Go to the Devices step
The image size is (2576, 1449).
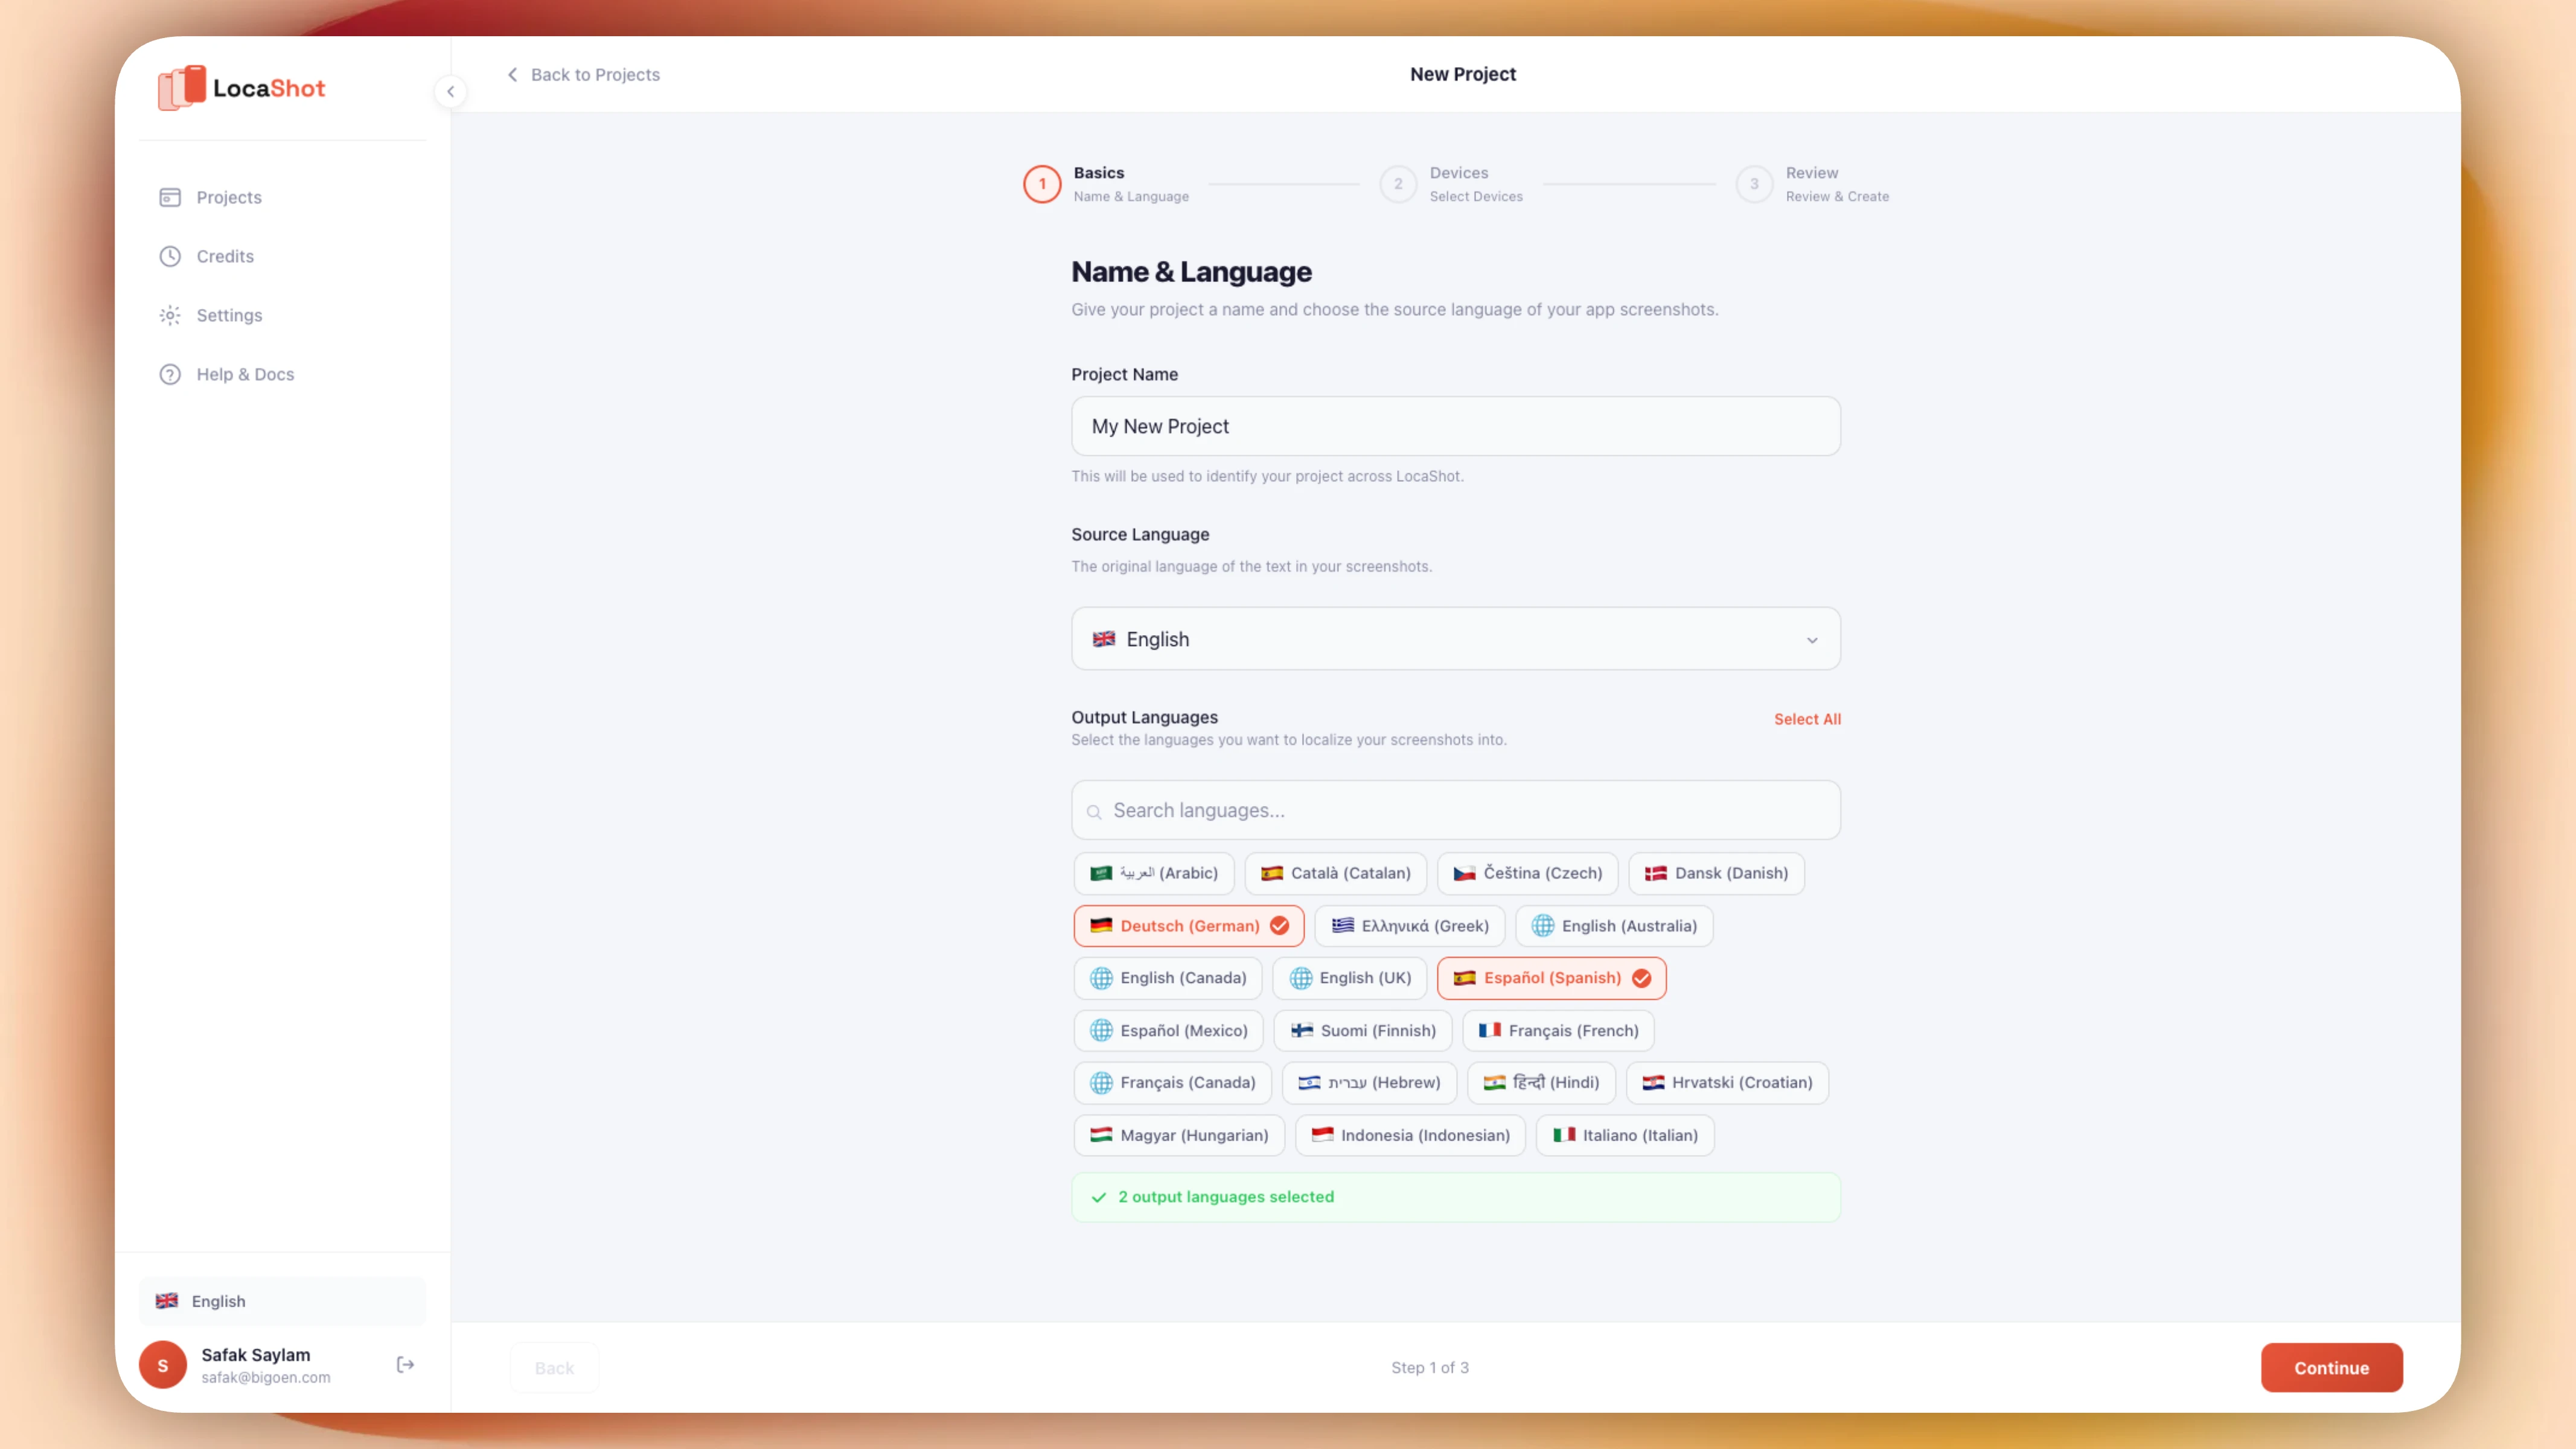pos(1398,184)
